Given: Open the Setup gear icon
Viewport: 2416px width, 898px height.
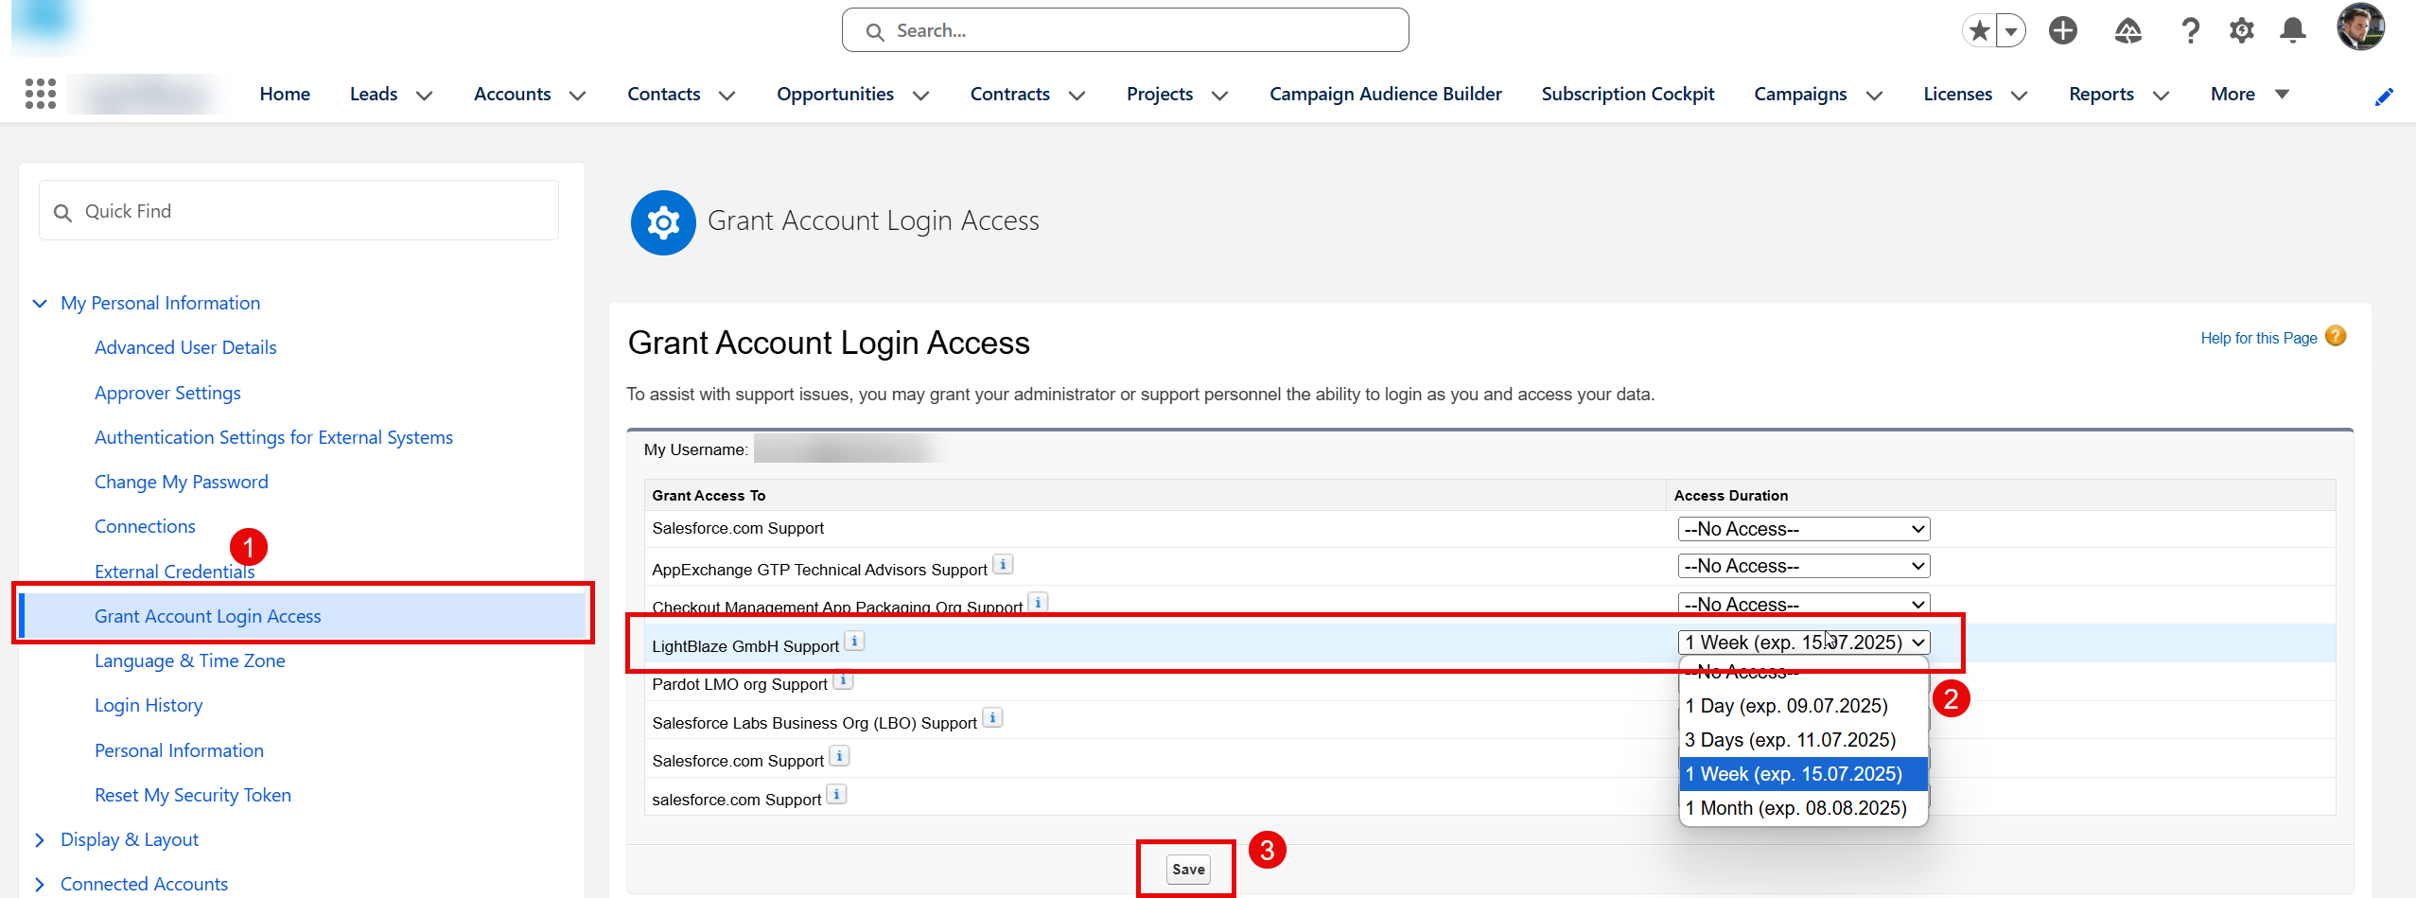Looking at the screenshot, I should point(2241,31).
